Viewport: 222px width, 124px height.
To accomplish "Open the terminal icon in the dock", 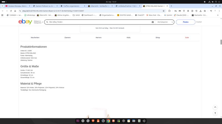I will pos(78,121).
